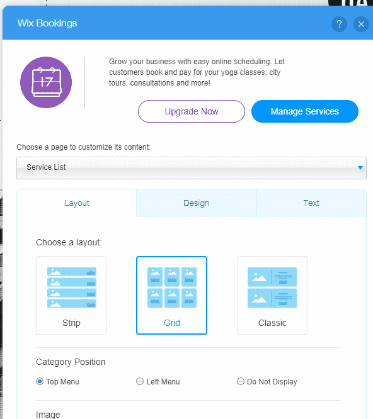Click the blue dropdown arrow of Service List
The image size is (373, 419).
tap(360, 168)
